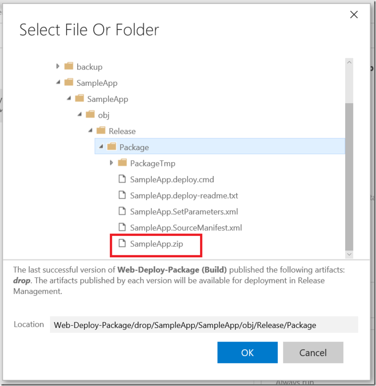Collapse the nested SampleApp folder arrow
This screenshot has width=376, height=386.
[69, 98]
